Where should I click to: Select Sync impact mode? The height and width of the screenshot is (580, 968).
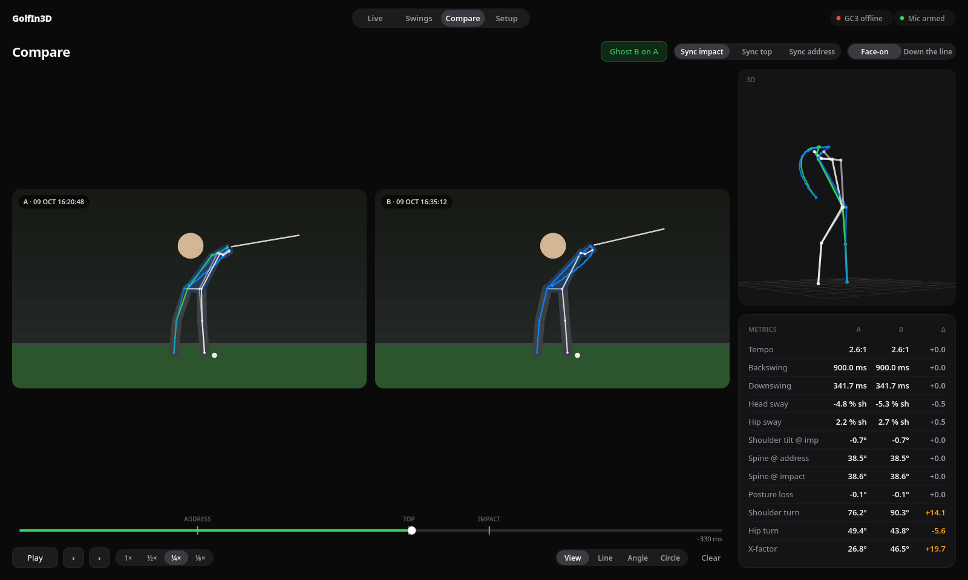(x=702, y=51)
